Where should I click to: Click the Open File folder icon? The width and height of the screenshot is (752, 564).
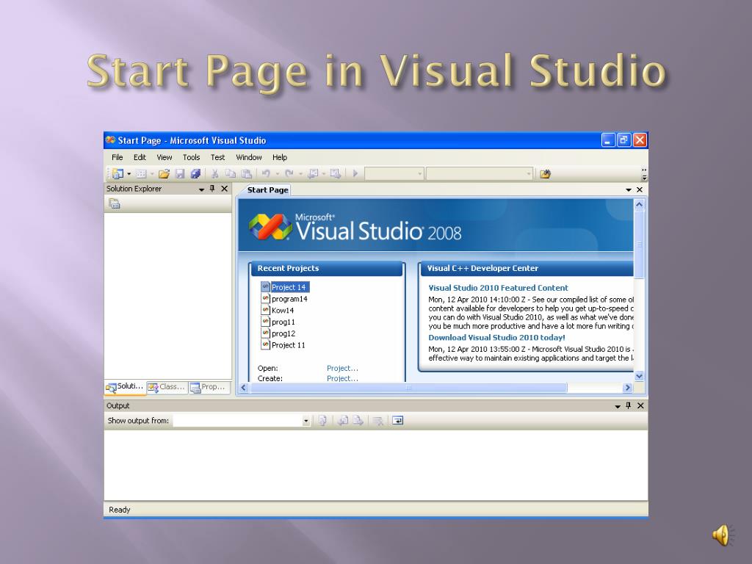point(164,173)
